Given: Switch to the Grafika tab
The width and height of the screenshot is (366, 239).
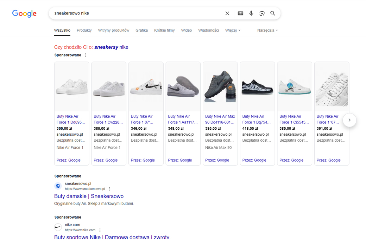Looking at the screenshot, I should coord(142,30).
